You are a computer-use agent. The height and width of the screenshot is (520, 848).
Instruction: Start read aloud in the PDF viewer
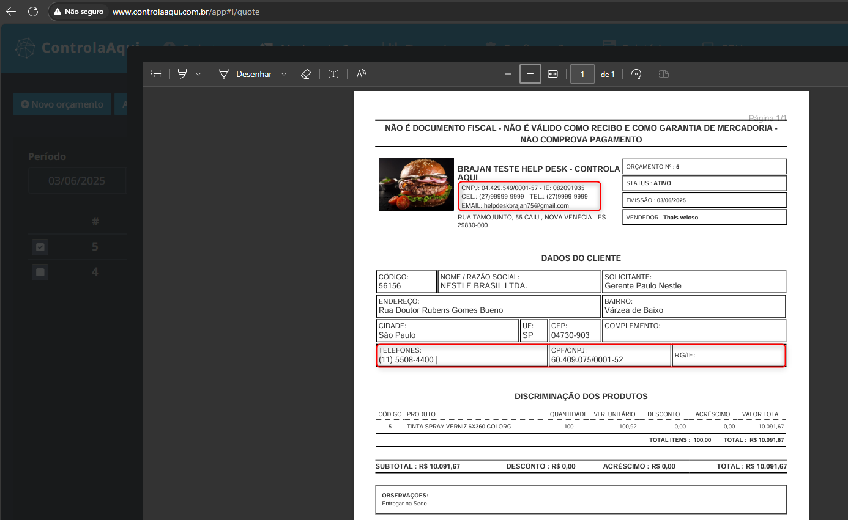coord(361,74)
